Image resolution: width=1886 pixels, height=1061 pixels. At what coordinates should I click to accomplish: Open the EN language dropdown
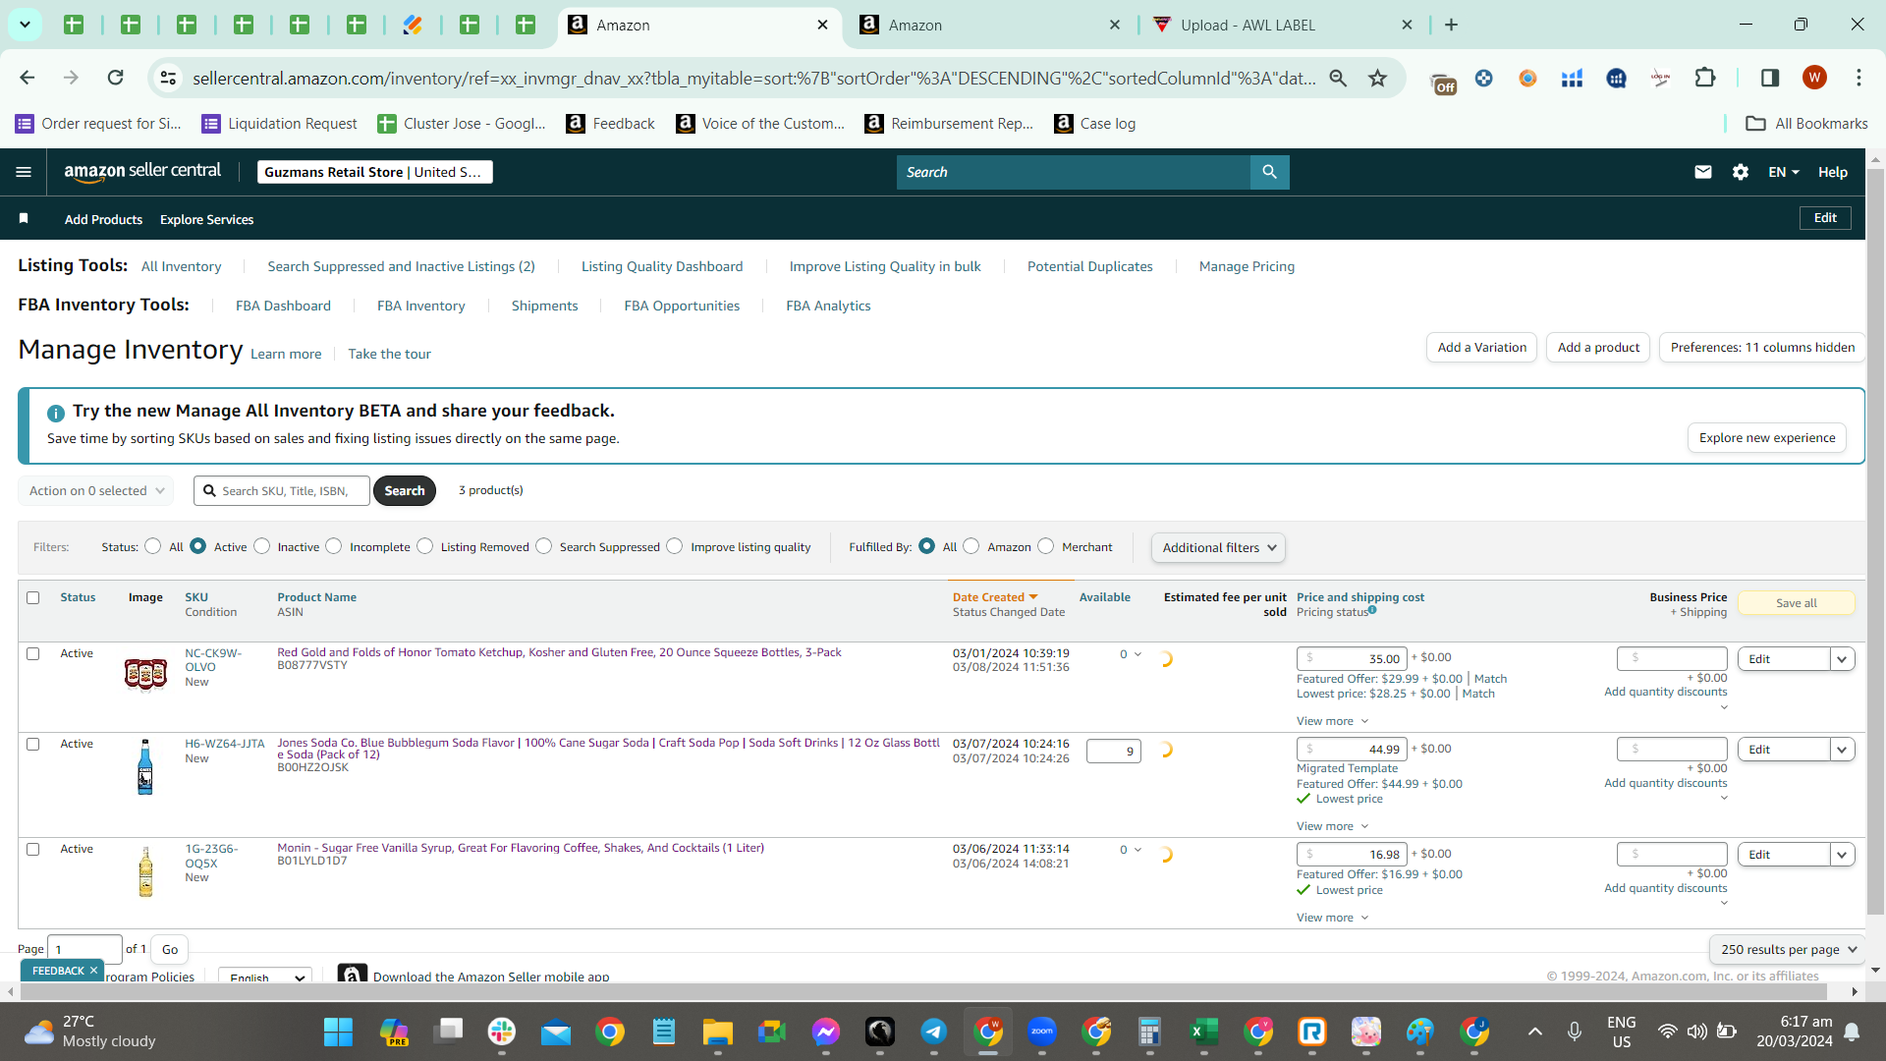1784,172
